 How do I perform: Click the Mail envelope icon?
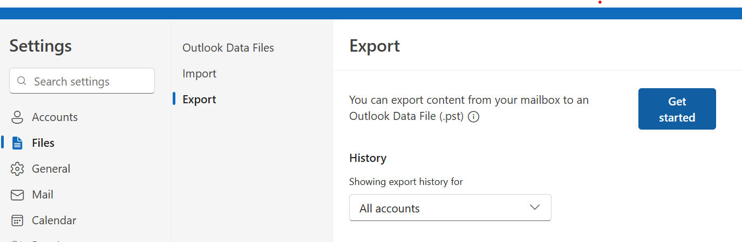pos(17,195)
